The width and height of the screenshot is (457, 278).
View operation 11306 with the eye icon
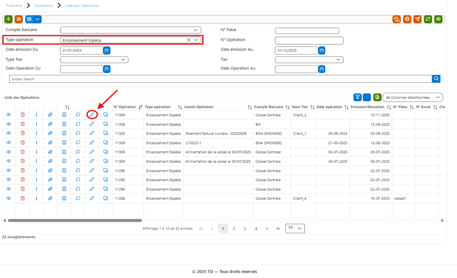(x=9, y=152)
